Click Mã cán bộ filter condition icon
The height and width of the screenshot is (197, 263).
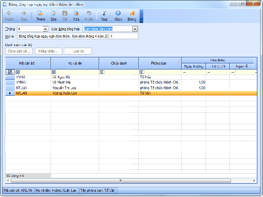tap(18, 72)
